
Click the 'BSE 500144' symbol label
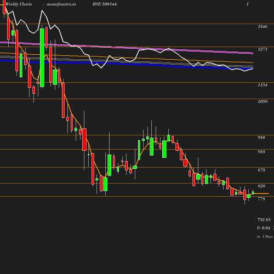(105, 4)
